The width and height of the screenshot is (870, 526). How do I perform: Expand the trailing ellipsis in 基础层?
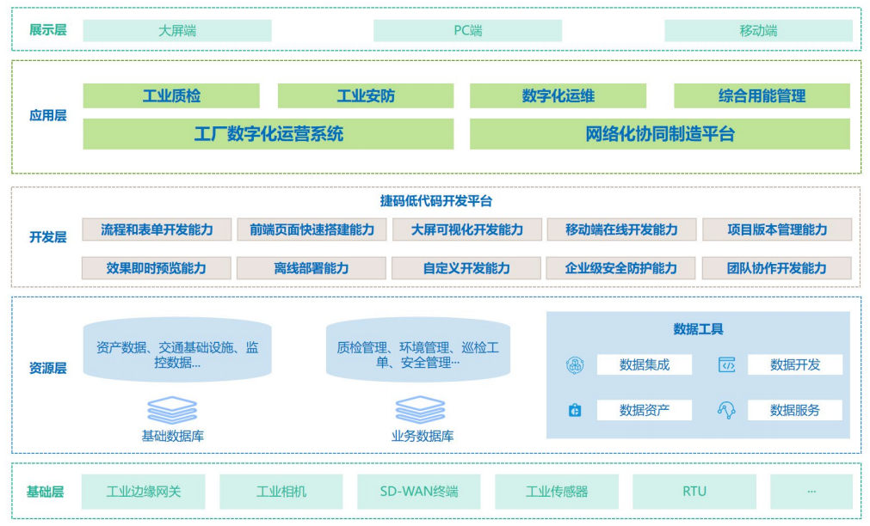click(811, 491)
